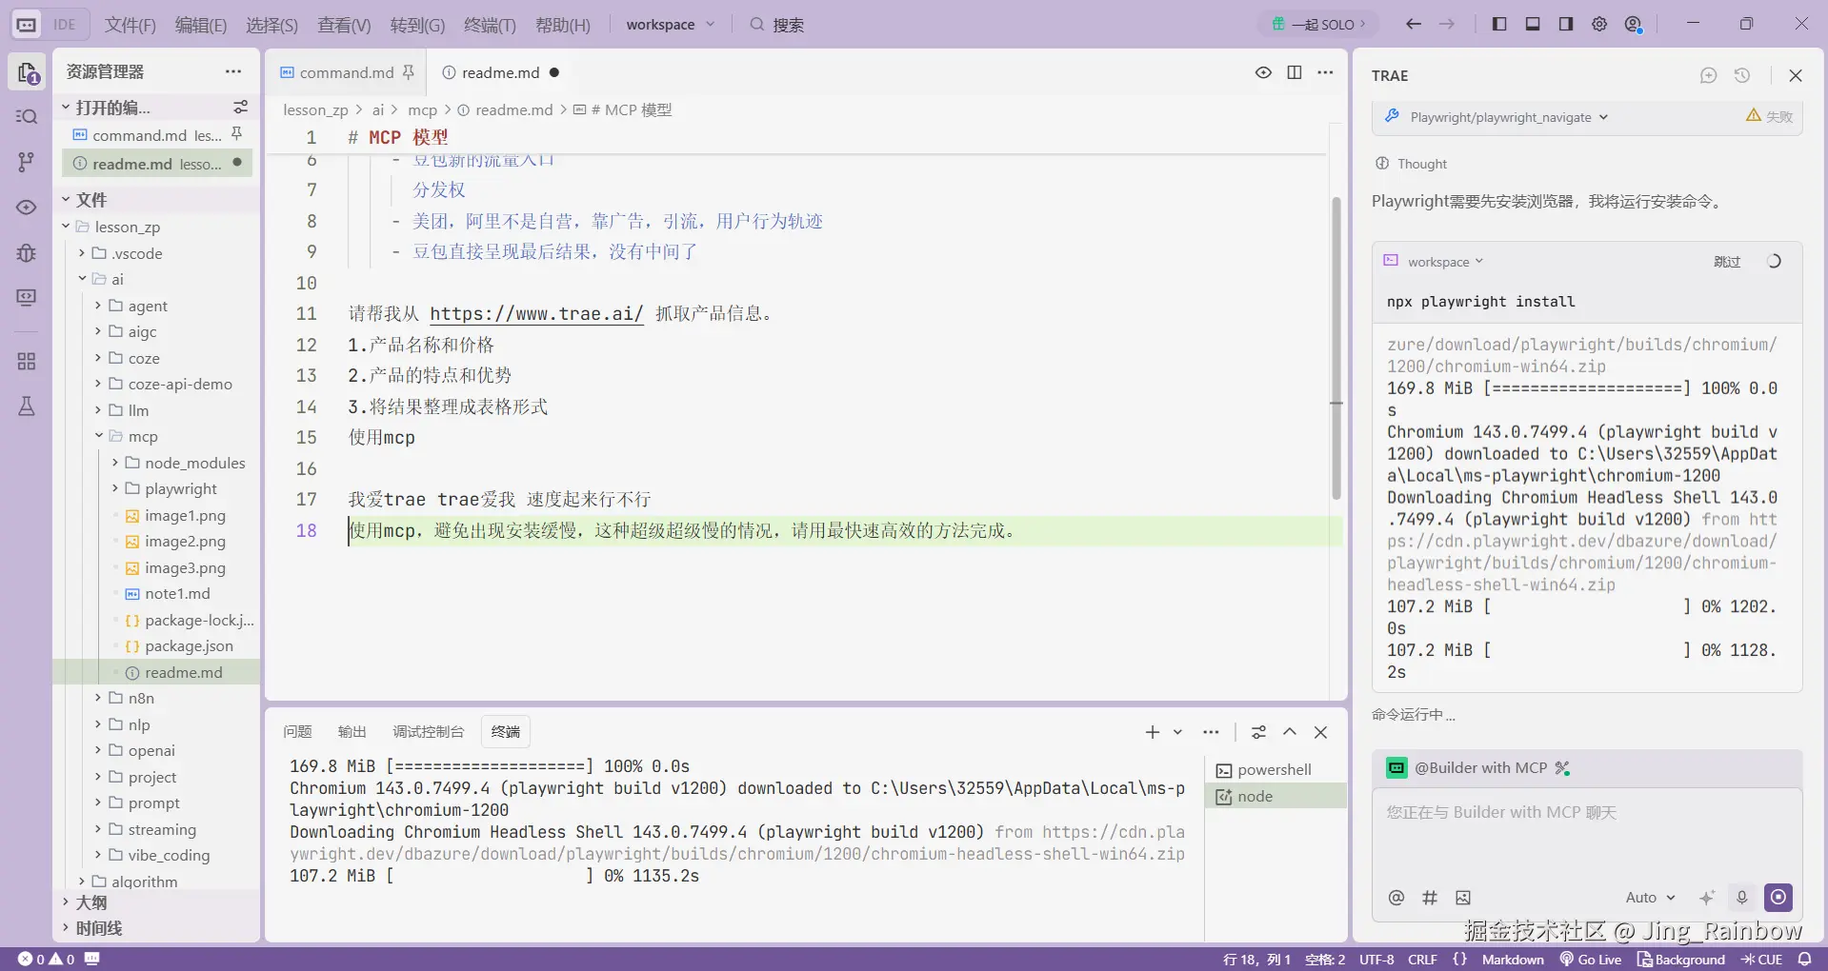Start a new chat in the TRAE panel

tap(1708, 75)
